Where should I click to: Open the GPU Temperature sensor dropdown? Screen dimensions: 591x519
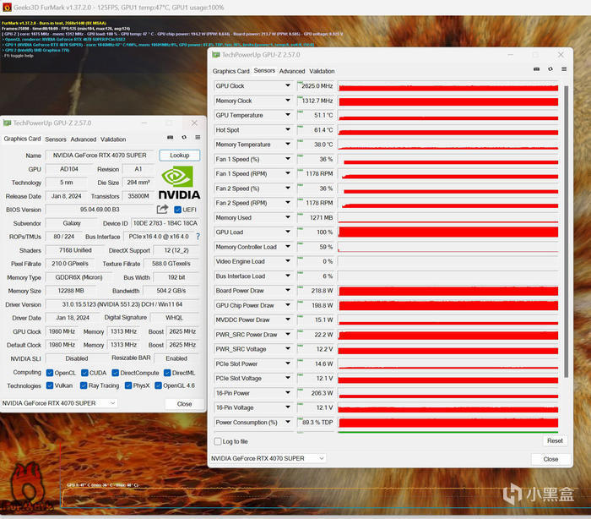coord(288,115)
